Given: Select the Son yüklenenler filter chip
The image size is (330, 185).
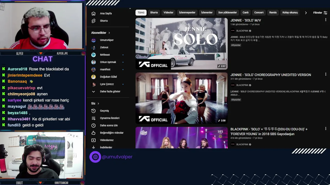Looking at the screenshot, I should [227, 13].
